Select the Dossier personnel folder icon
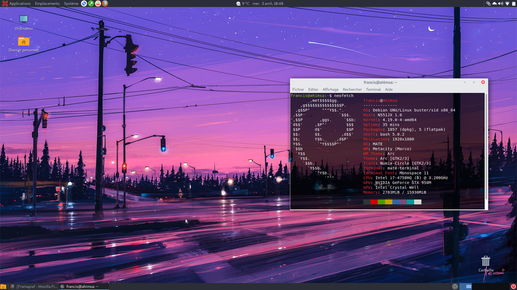Viewport: 517px width, 290px height. point(24,44)
